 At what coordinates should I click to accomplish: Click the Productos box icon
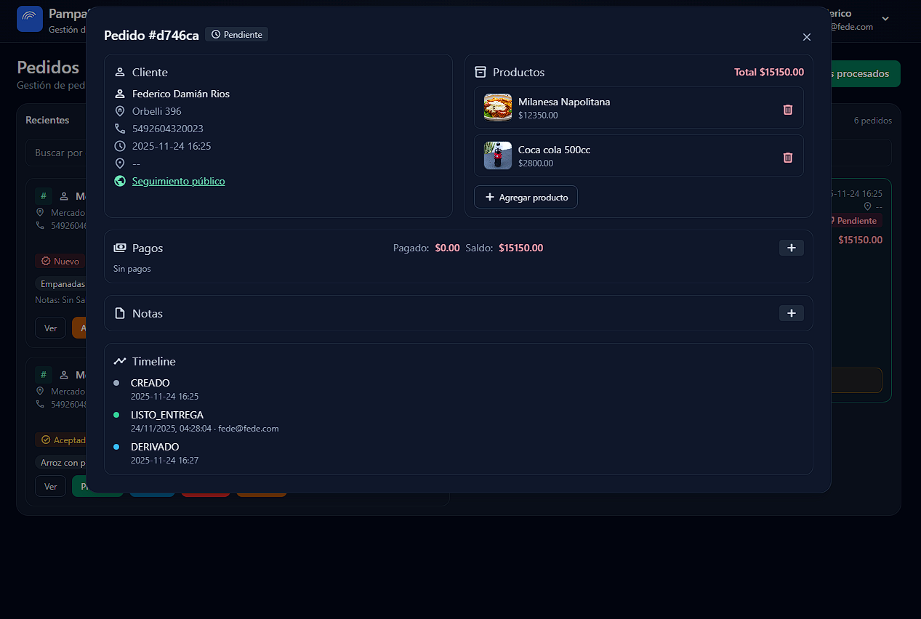click(480, 73)
